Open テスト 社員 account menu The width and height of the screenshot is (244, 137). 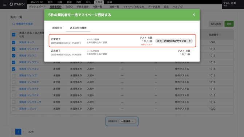coord(229,4)
